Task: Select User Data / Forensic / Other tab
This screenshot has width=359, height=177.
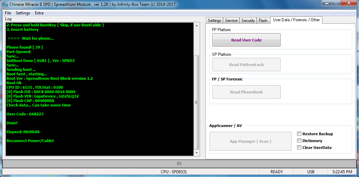Action: (x=296, y=20)
